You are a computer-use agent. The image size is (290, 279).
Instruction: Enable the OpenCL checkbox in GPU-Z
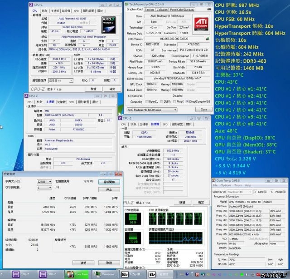147,101
